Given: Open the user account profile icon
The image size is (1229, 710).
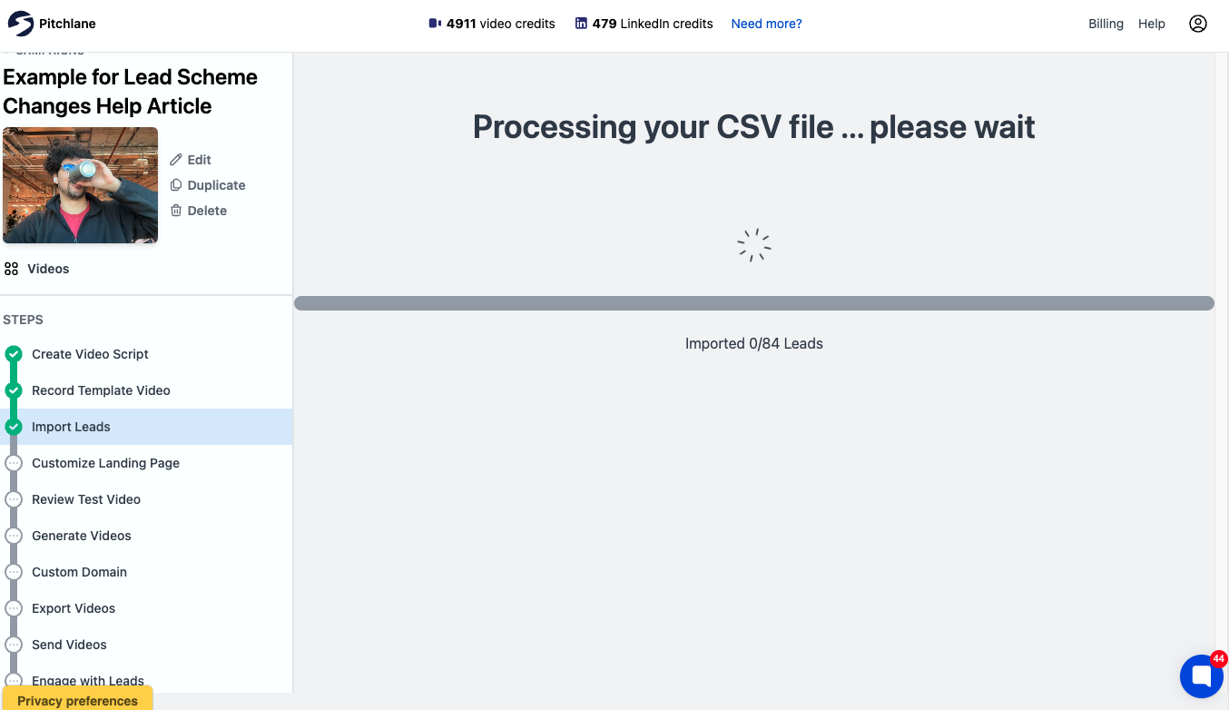Looking at the screenshot, I should click(1198, 24).
